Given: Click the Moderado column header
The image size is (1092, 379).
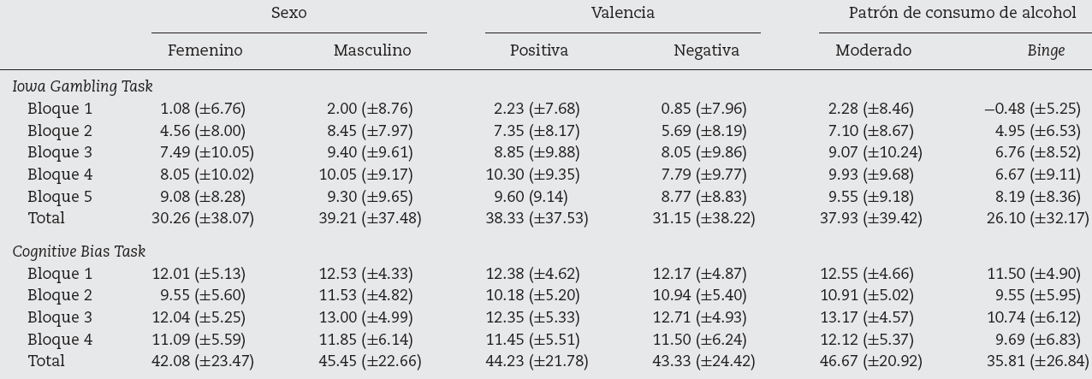Looking at the screenshot, I should [x=873, y=50].
